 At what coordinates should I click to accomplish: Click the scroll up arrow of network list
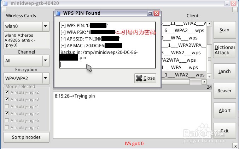point(209,24)
